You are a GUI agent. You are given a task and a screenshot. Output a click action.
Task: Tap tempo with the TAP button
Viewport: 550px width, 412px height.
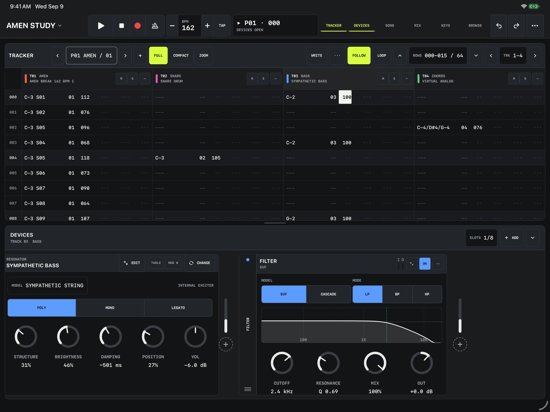(x=222, y=26)
